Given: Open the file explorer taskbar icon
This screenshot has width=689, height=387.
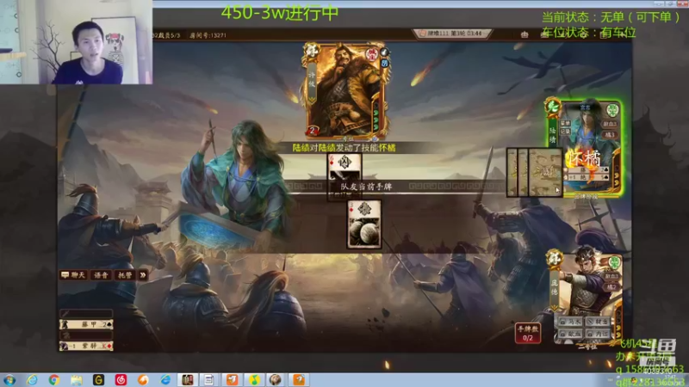Looking at the screenshot, I should 77,380.
